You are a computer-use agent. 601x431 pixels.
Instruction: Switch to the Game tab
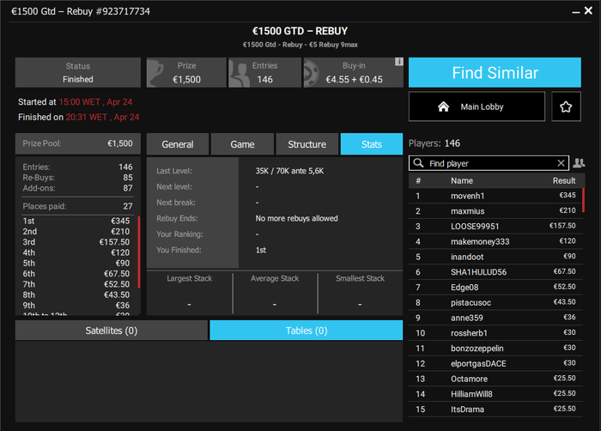click(242, 144)
